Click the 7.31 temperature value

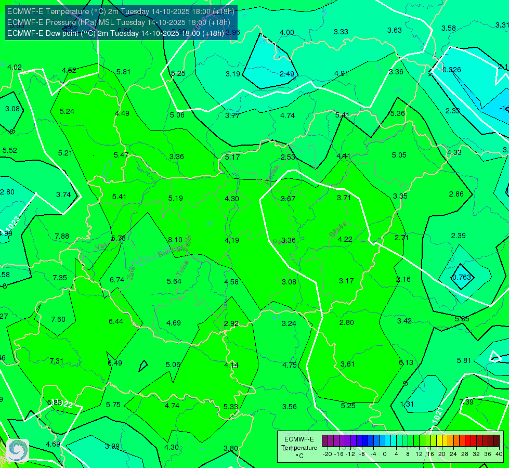57,361
